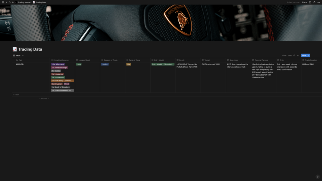The height and width of the screenshot is (181, 322).
Task: Open the Result column header
Action: pos(188,60)
